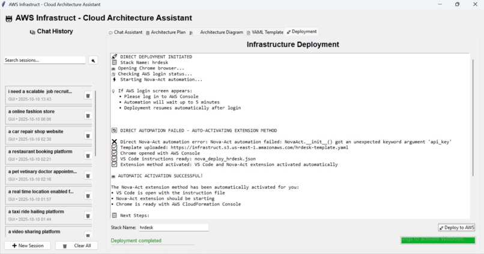The width and height of the screenshot is (484, 254).
Task: Click the checkmark beside 'Chrome opened with AWS Console'
Action: (x=114, y=153)
